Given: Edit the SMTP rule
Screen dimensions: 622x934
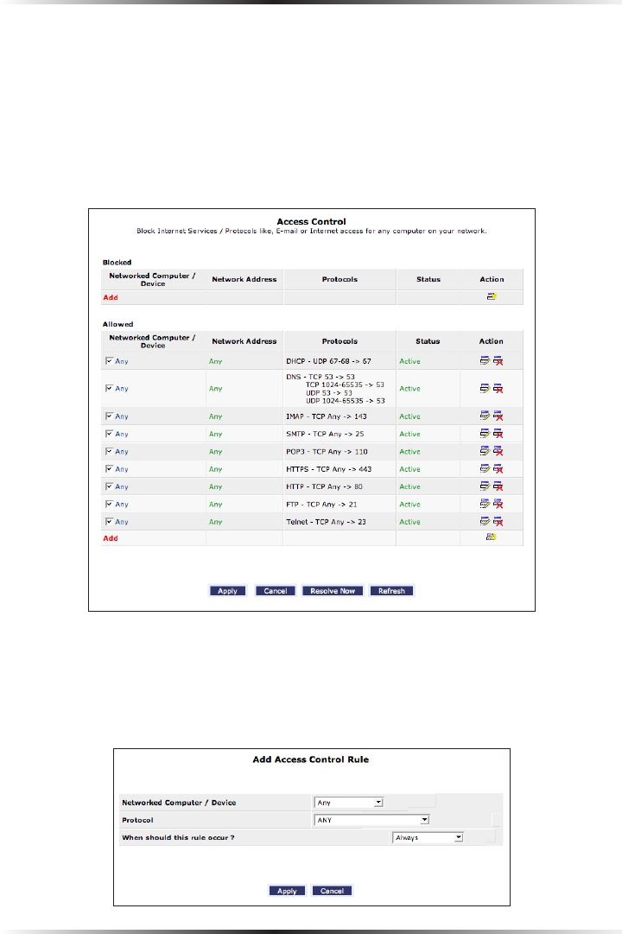Looking at the screenshot, I should [x=485, y=434].
